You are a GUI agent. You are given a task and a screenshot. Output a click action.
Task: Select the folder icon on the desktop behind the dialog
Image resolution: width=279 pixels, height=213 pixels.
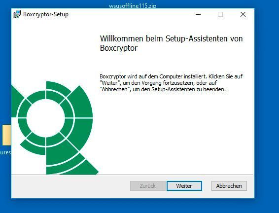[x=6, y=135]
